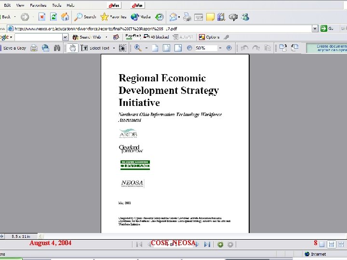Image resolution: width=347 pixels, height=260 pixels.
Task: Open the View menu
Action: coord(20,5)
